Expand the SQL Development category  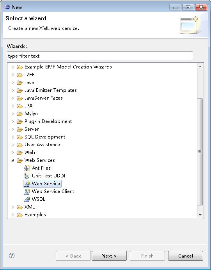[x=12, y=137]
